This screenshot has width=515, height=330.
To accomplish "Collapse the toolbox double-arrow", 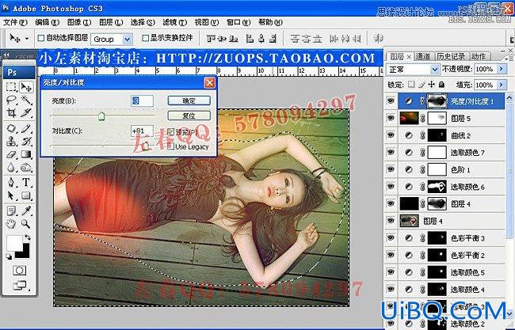I will (6, 55).
